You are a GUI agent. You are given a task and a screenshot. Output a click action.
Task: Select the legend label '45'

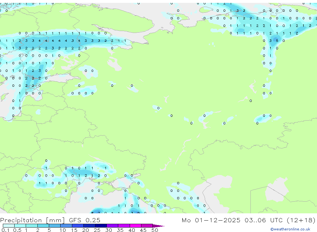pyautogui.click(x=143, y=230)
